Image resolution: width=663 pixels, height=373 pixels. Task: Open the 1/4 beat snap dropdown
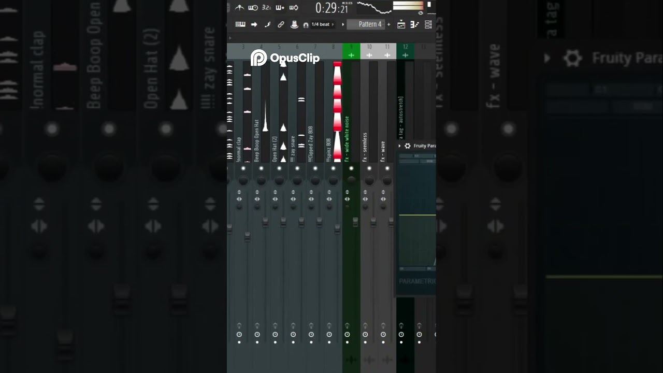[x=322, y=24]
